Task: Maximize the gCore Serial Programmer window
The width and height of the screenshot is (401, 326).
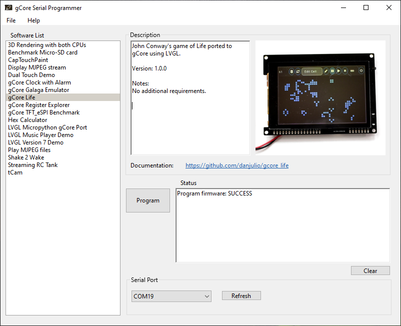Action: [366, 7]
